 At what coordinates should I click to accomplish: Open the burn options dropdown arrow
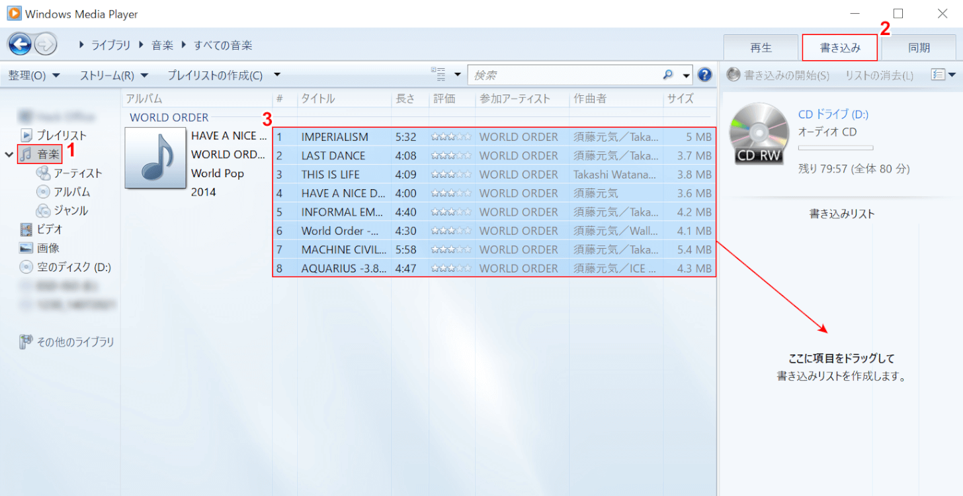(x=951, y=75)
